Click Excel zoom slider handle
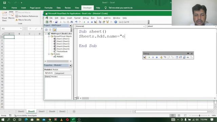 (x=199, y=116)
